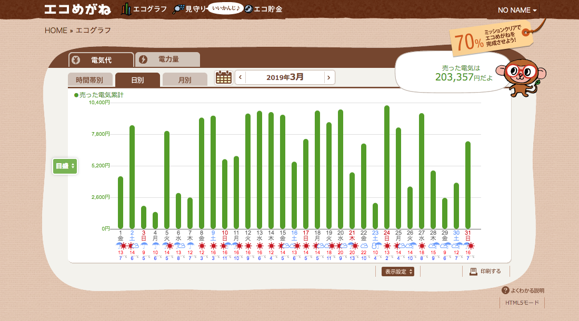This screenshot has height=321, width=579.
Task: Click the question mark help icon
Action: click(x=505, y=290)
